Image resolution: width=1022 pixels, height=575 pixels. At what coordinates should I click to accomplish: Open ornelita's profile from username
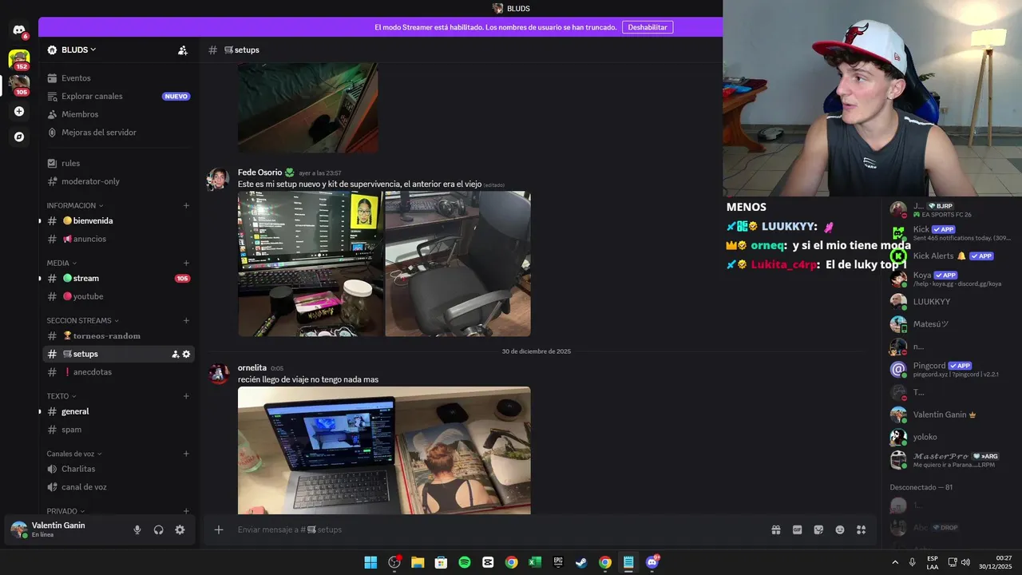(252, 367)
